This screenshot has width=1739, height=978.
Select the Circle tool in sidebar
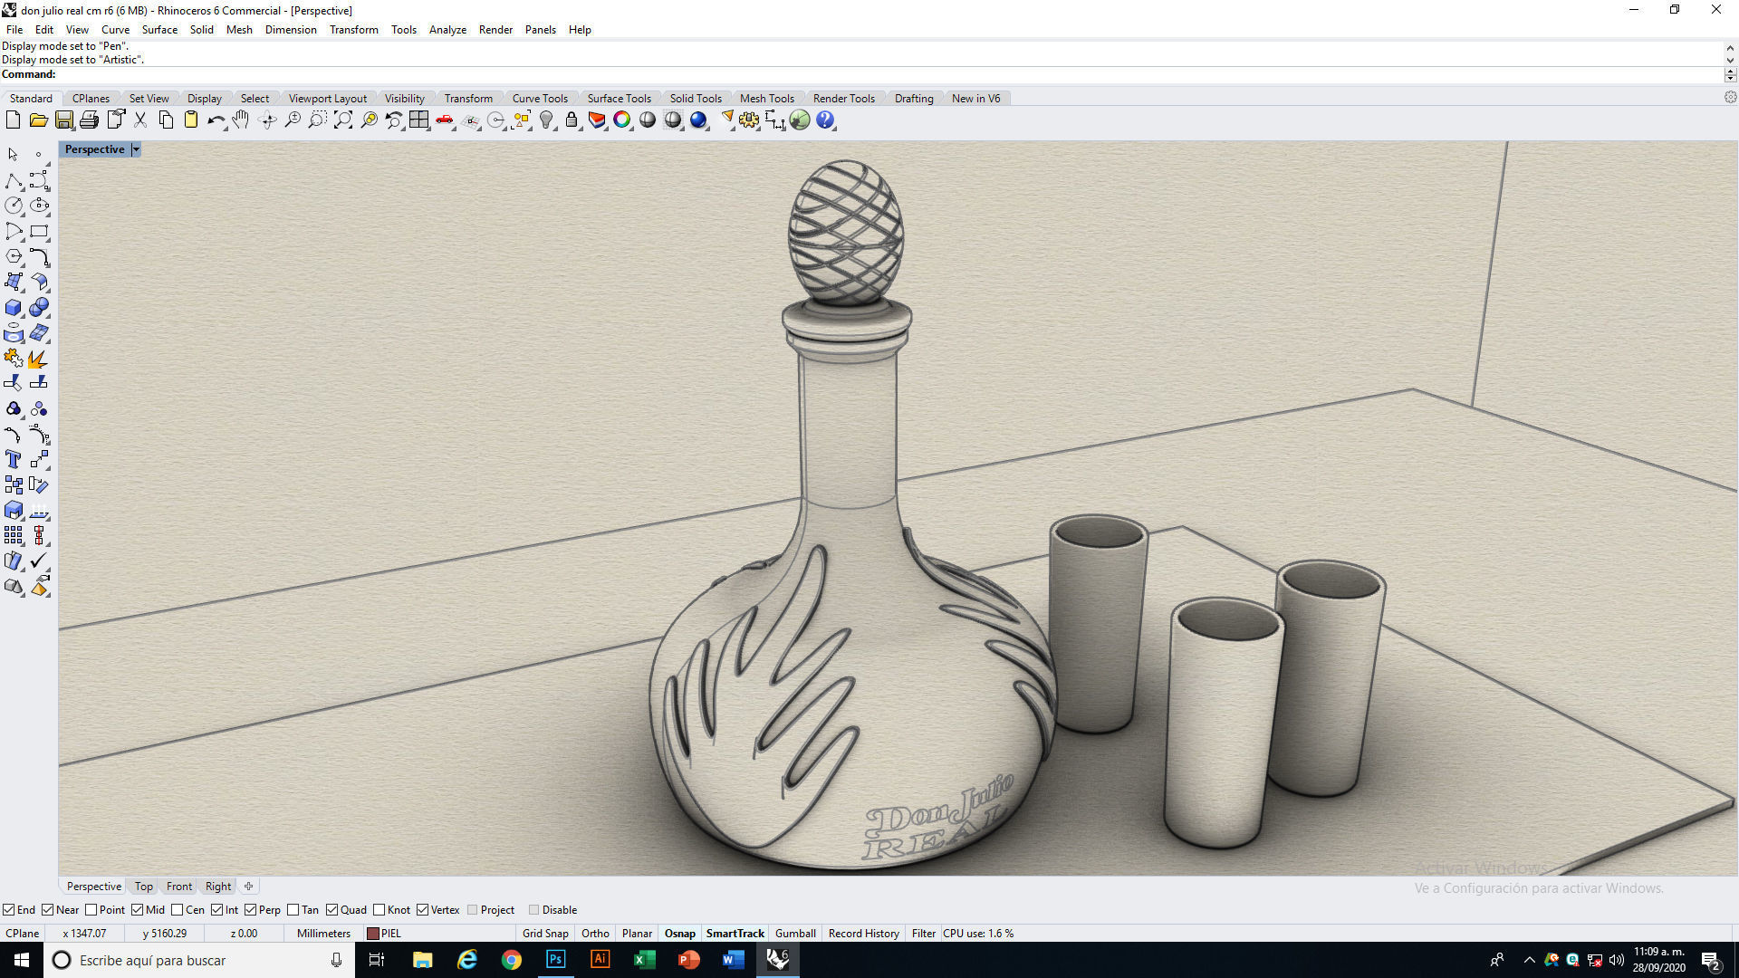click(14, 206)
